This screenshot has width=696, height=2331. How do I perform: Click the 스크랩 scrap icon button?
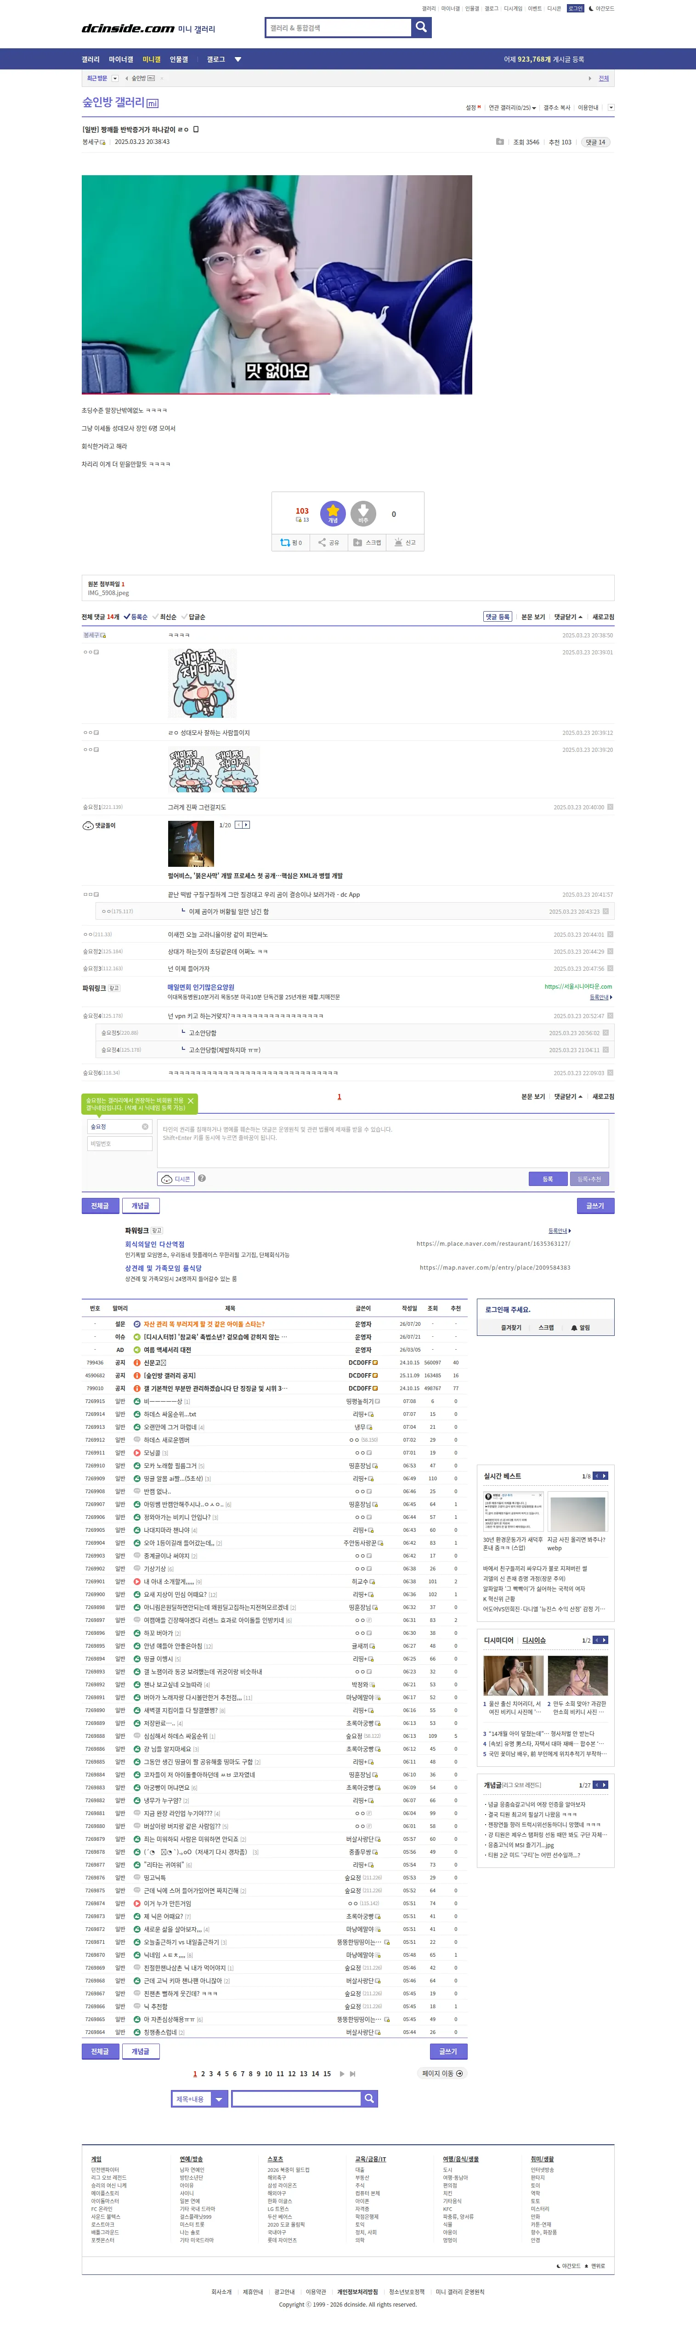coord(367,542)
